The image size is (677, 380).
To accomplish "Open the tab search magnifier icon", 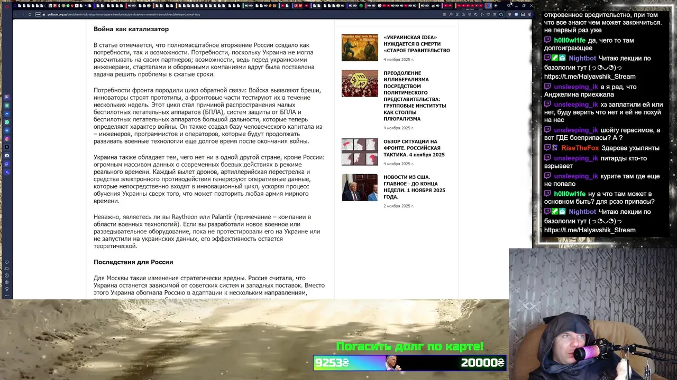I will click(x=509, y=5).
